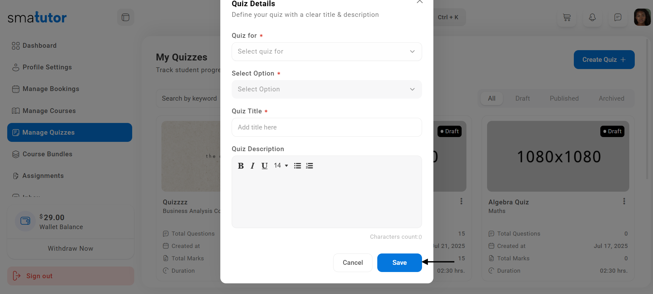The width and height of the screenshot is (653, 294).
Task: Click into the Quiz Title input field
Action: pos(326,127)
